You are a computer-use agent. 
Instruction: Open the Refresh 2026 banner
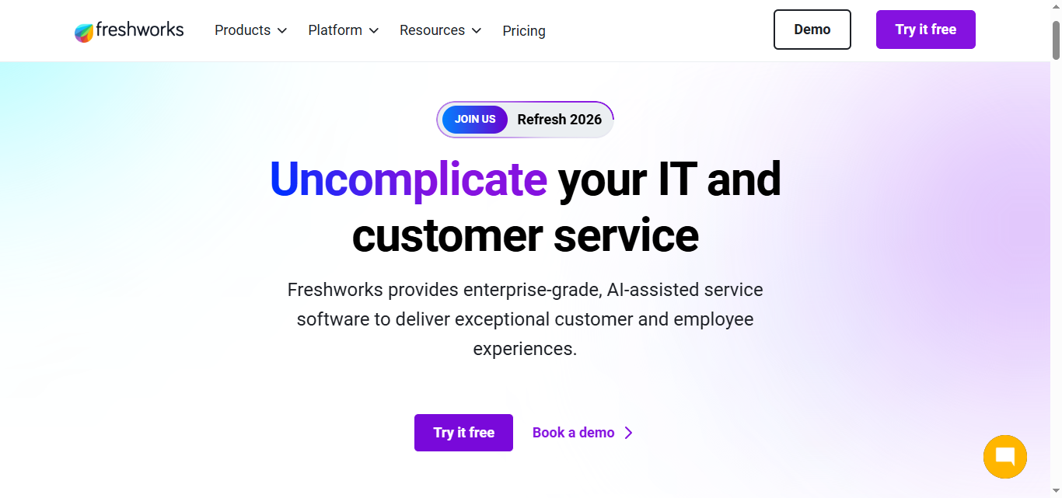[559, 119]
